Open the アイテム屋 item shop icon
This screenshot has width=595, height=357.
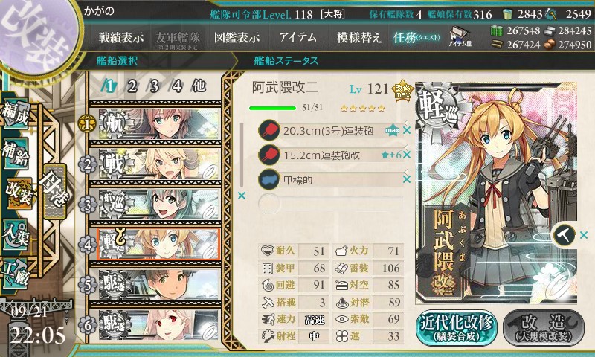pyautogui.click(x=460, y=36)
